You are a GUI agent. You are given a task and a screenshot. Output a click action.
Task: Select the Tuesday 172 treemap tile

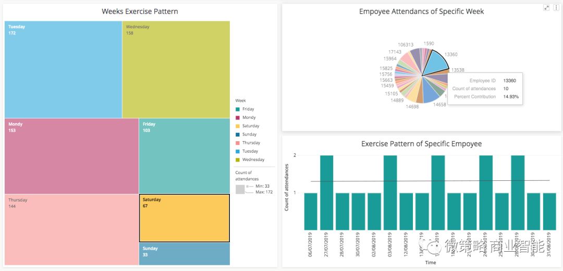[x=63, y=69]
